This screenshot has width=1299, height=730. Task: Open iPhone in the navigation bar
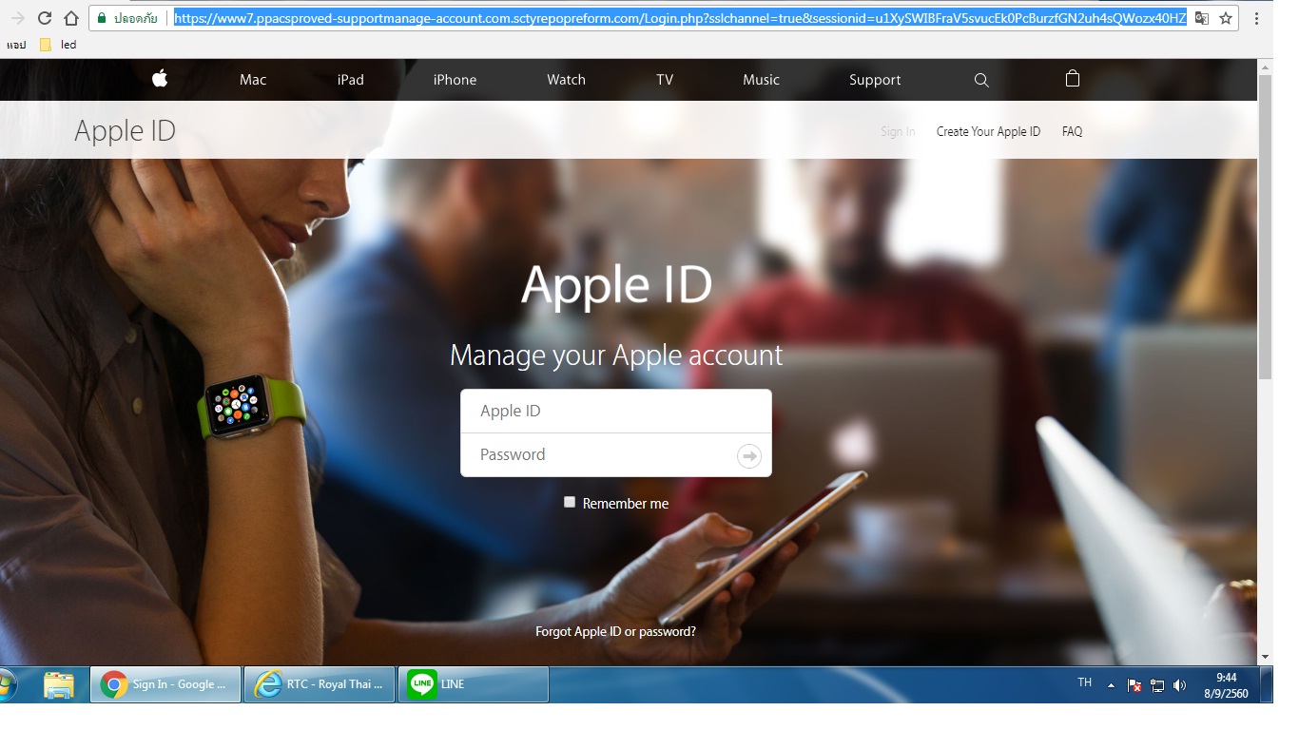tap(455, 80)
